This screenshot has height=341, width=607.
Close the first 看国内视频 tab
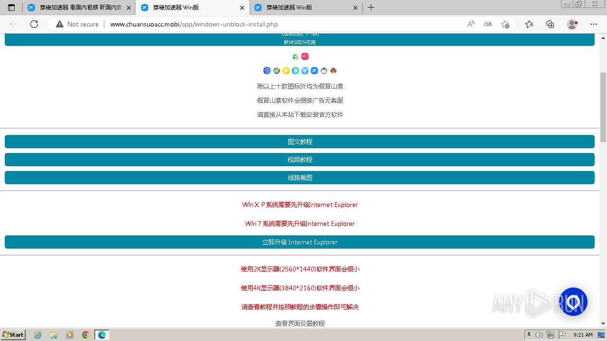(x=129, y=8)
